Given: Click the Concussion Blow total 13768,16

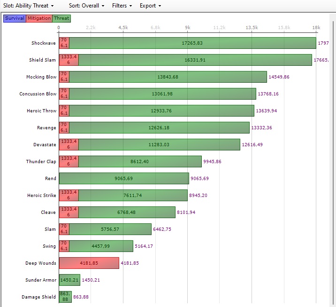Looking at the screenshot, I should tap(268, 94).
